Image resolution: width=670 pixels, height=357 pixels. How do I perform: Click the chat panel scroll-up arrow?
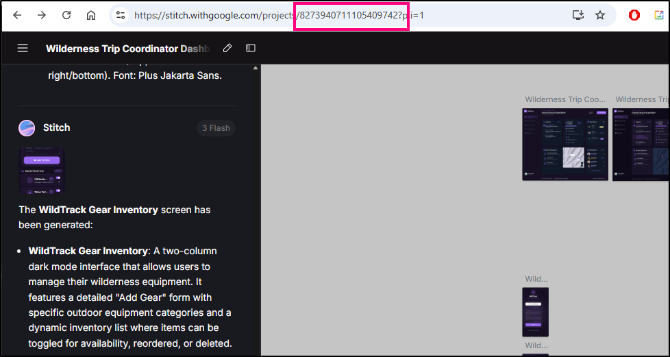click(256, 68)
